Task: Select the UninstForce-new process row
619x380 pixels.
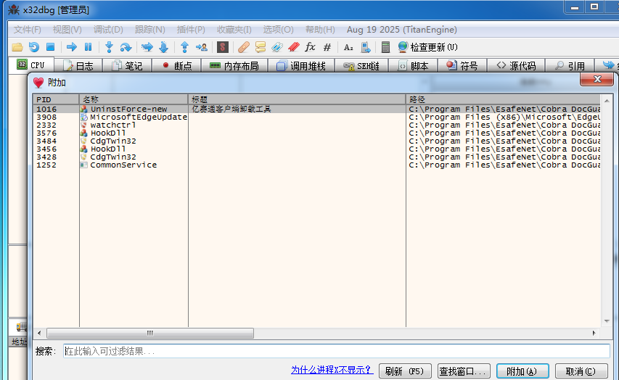Action: tap(317, 109)
